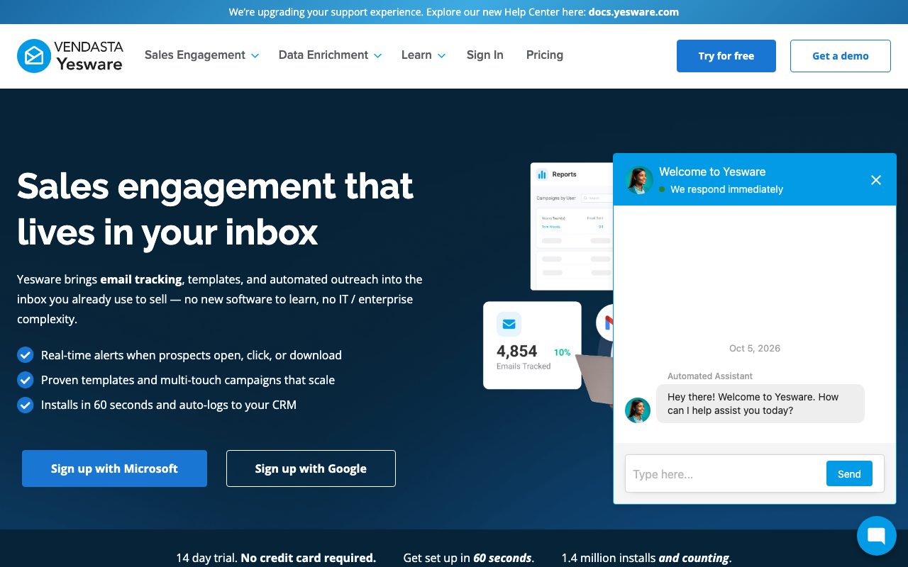This screenshot has width=908, height=567.
Task: Open the Pricing page
Action: (545, 55)
